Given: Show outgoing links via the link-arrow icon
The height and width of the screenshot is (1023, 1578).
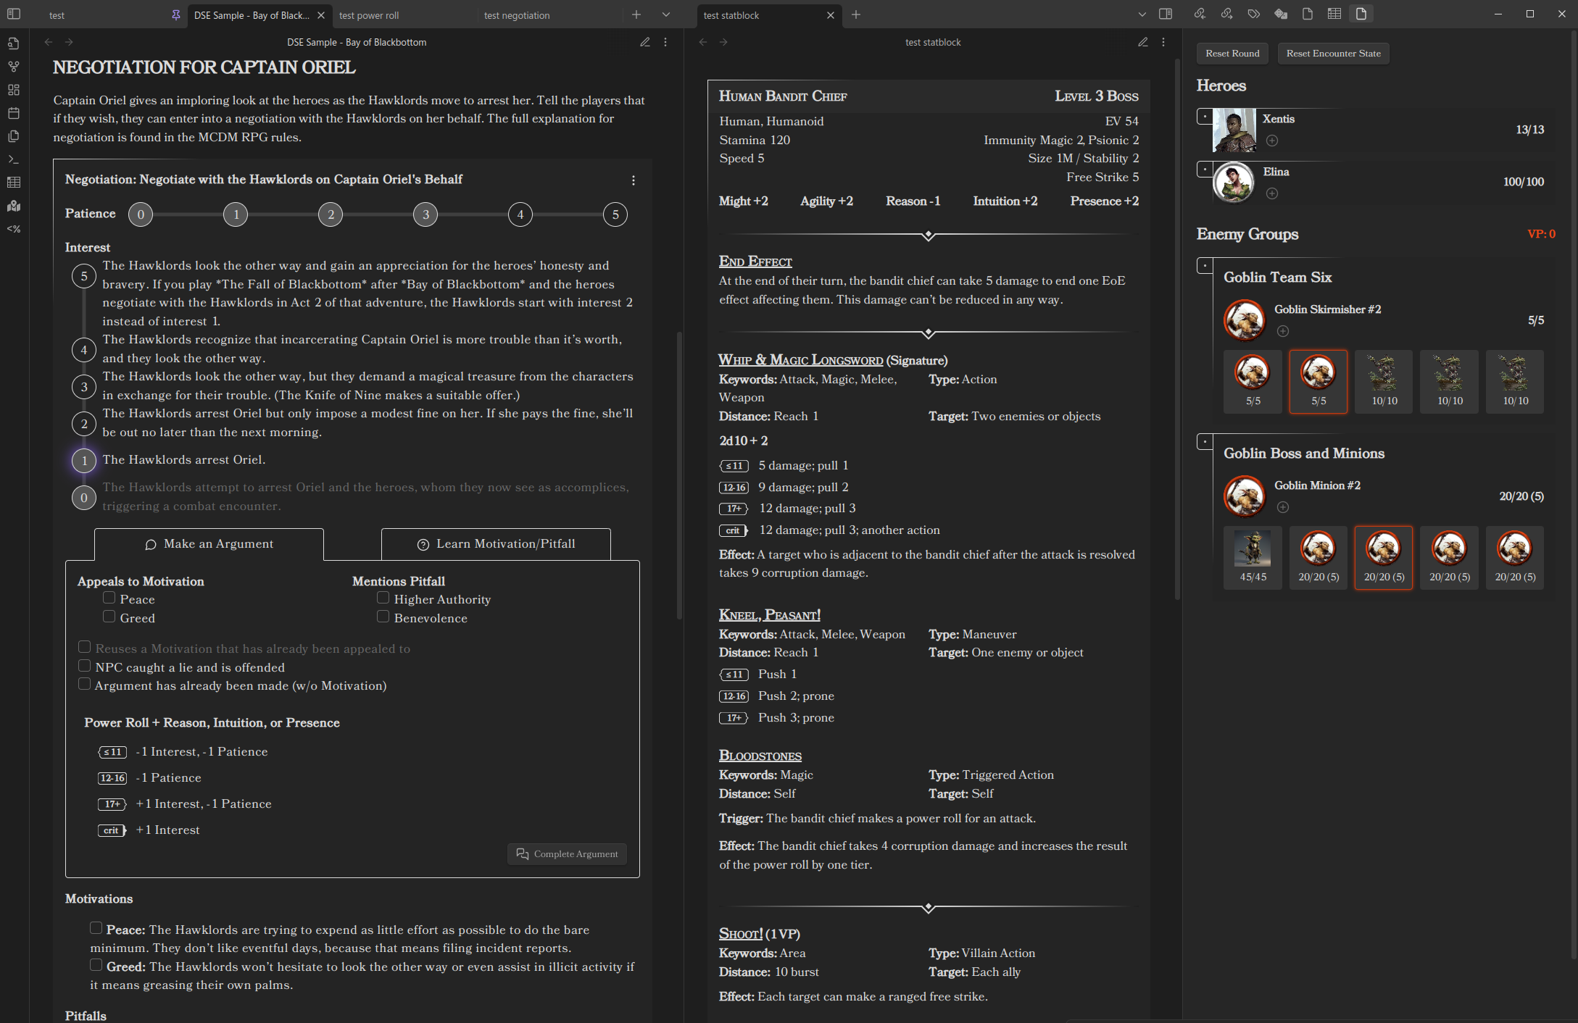Looking at the screenshot, I should (1227, 14).
